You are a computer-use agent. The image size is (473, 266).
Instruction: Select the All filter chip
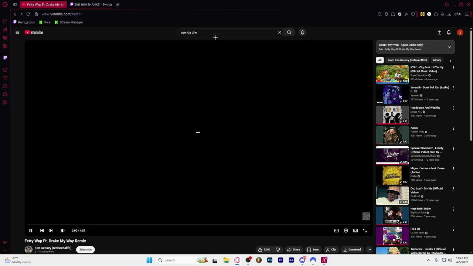click(x=380, y=60)
